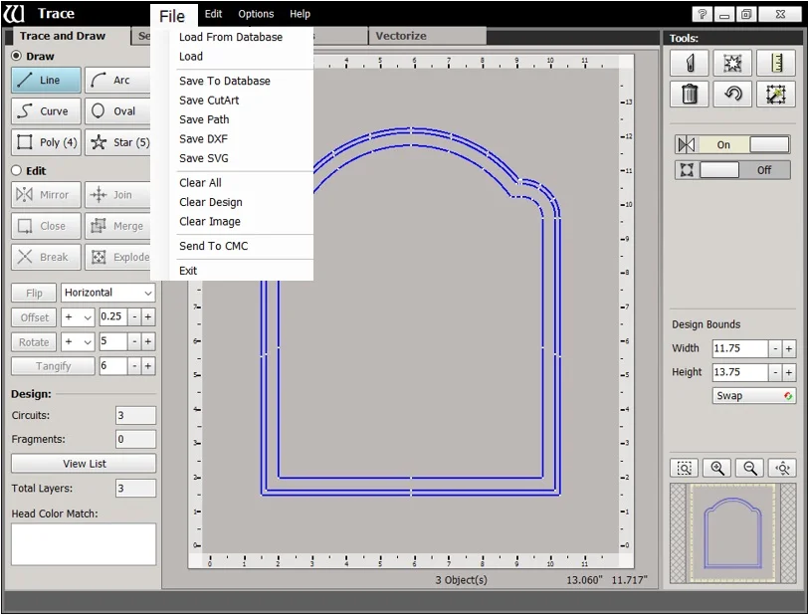Screen dimensions: 808x615
Task: Click the Explode edit tool
Action: [117, 257]
